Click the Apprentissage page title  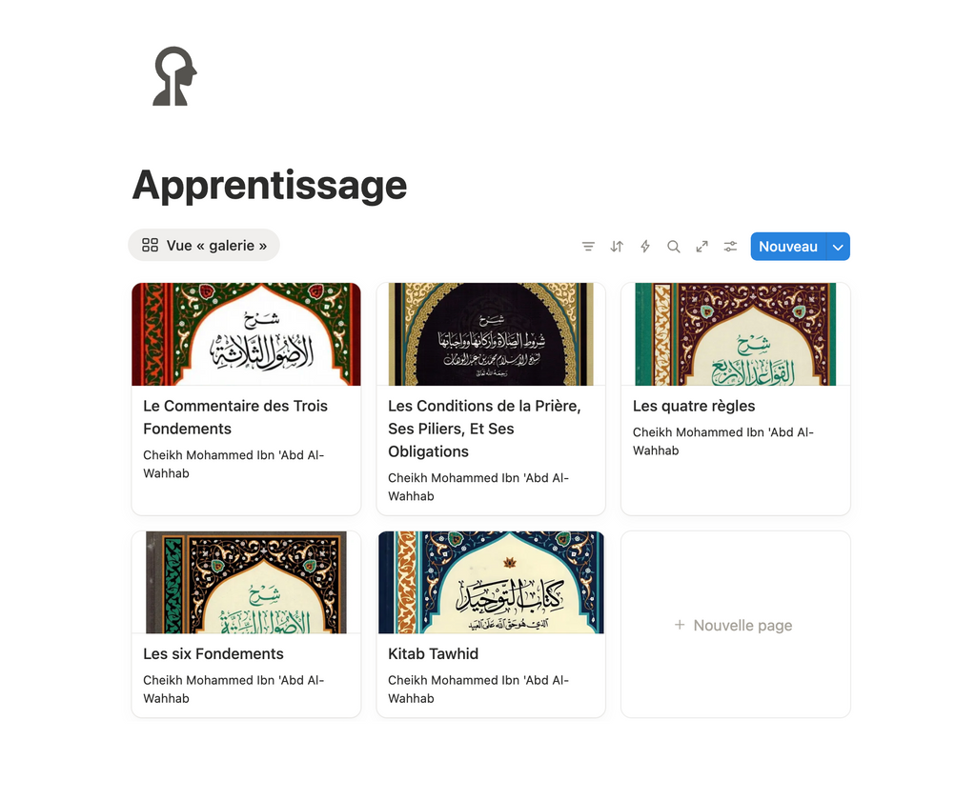pos(270,185)
